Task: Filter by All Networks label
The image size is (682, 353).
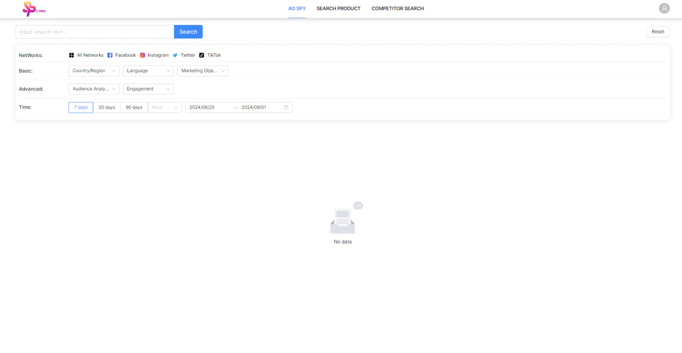Action: [90, 55]
